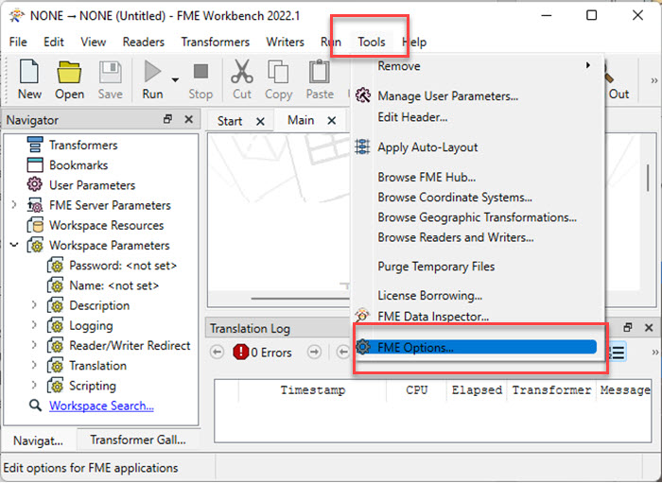Select Browse Geographic Transformations entry

(x=477, y=217)
